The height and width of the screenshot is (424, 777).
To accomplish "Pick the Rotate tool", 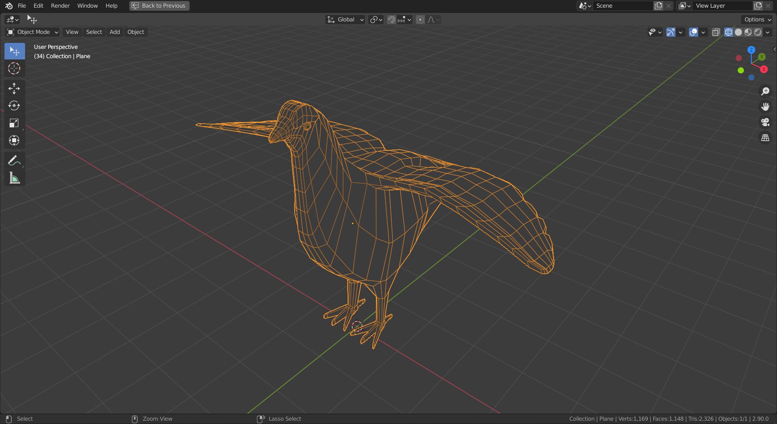I will point(15,105).
